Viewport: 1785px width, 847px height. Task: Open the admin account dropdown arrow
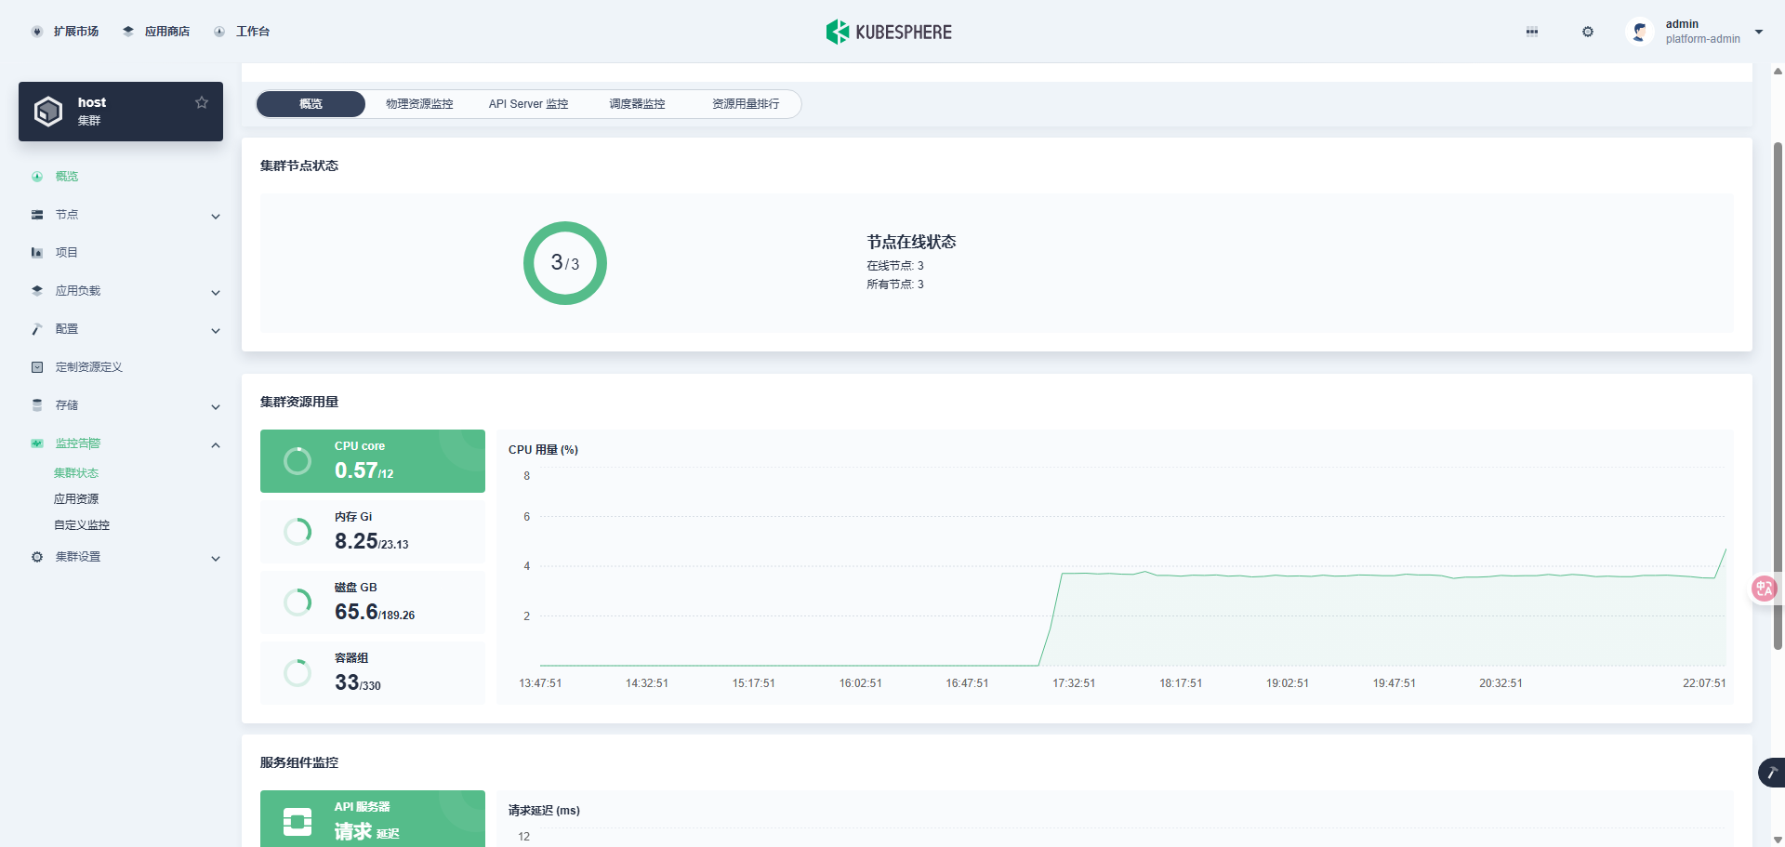(1759, 32)
